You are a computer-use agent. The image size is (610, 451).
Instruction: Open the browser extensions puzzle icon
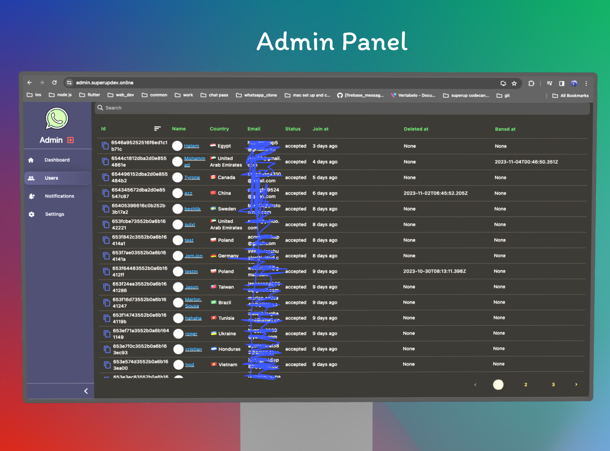point(531,83)
